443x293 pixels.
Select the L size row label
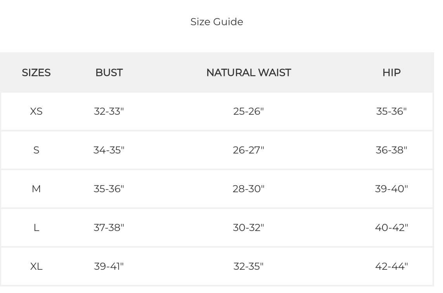coord(36,228)
